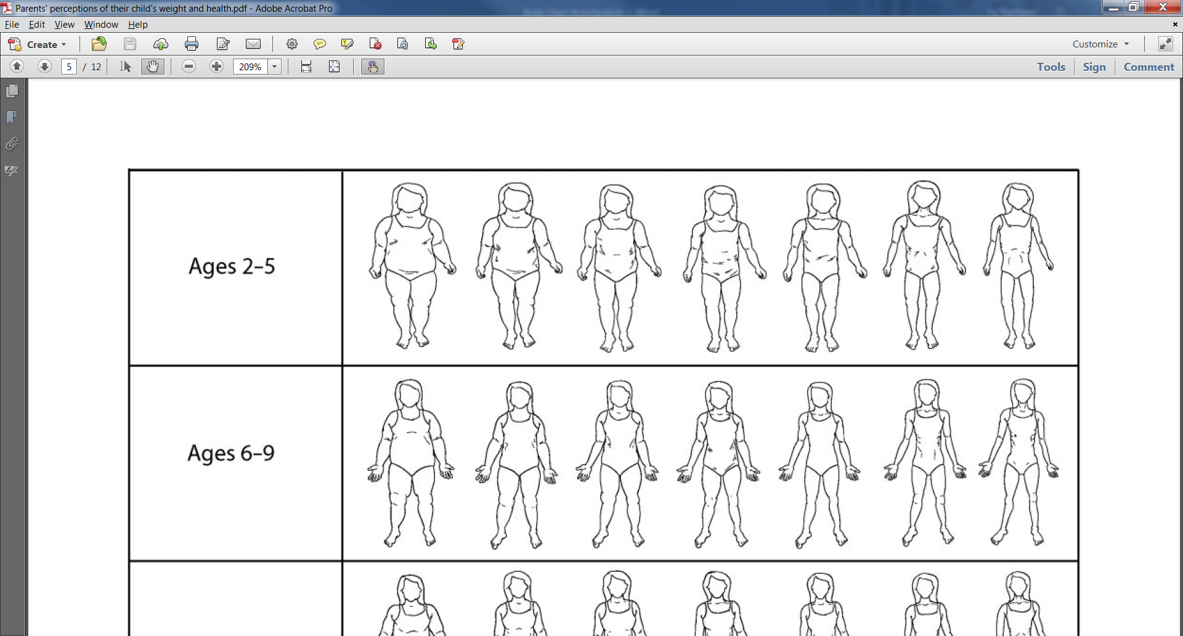Show the Signatures panel
Image resolution: width=1183 pixels, height=636 pixels.
[12, 171]
